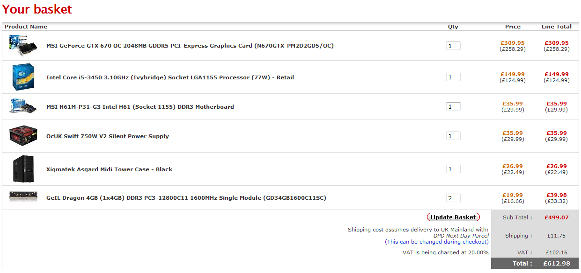The width and height of the screenshot is (581, 273).
Task: Click the MSI H61M motherboard thumbnail
Action: click(x=23, y=106)
